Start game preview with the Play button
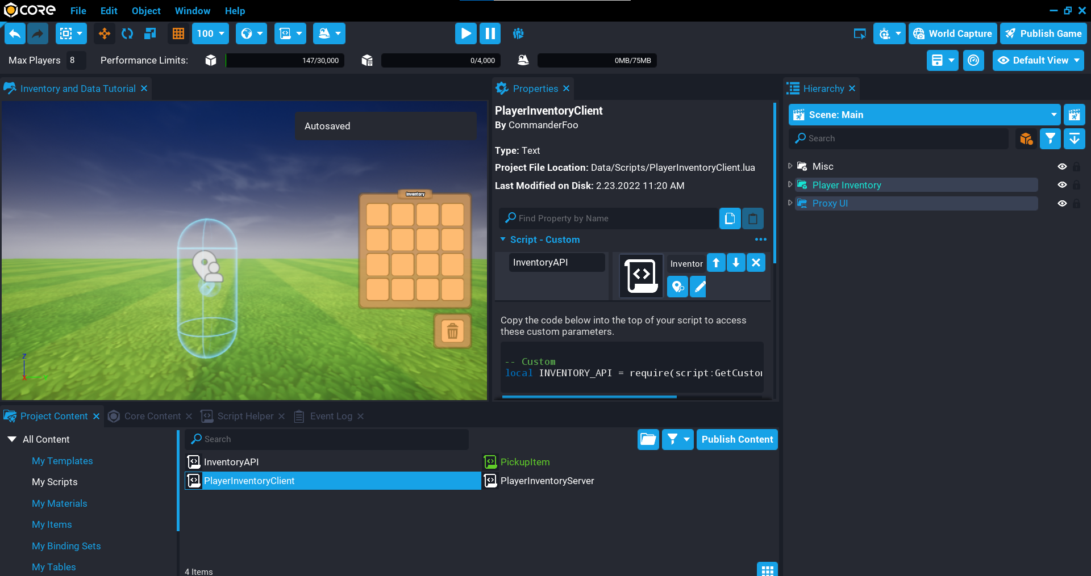Screen dimensions: 1091x576 pos(465,33)
